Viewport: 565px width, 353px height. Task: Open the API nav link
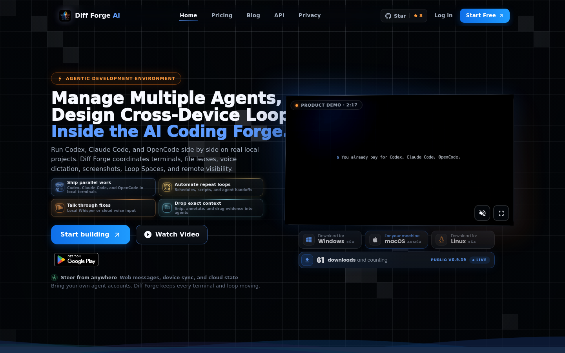[x=279, y=15]
